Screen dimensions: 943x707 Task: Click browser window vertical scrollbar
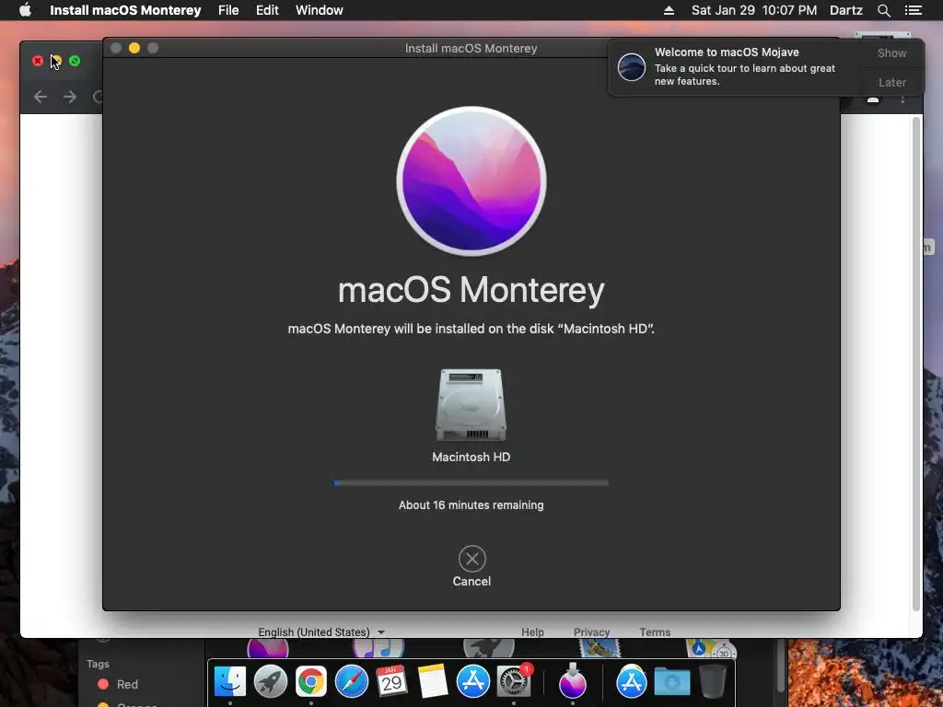916,364
